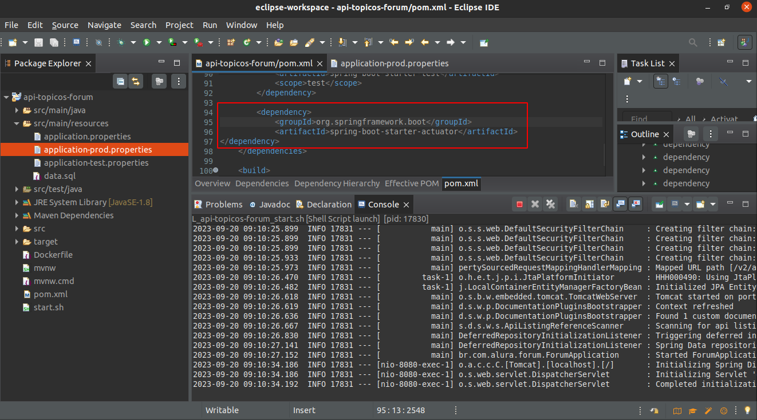
Task: Select application.properties in Package Explorer
Action: pos(87,137)
